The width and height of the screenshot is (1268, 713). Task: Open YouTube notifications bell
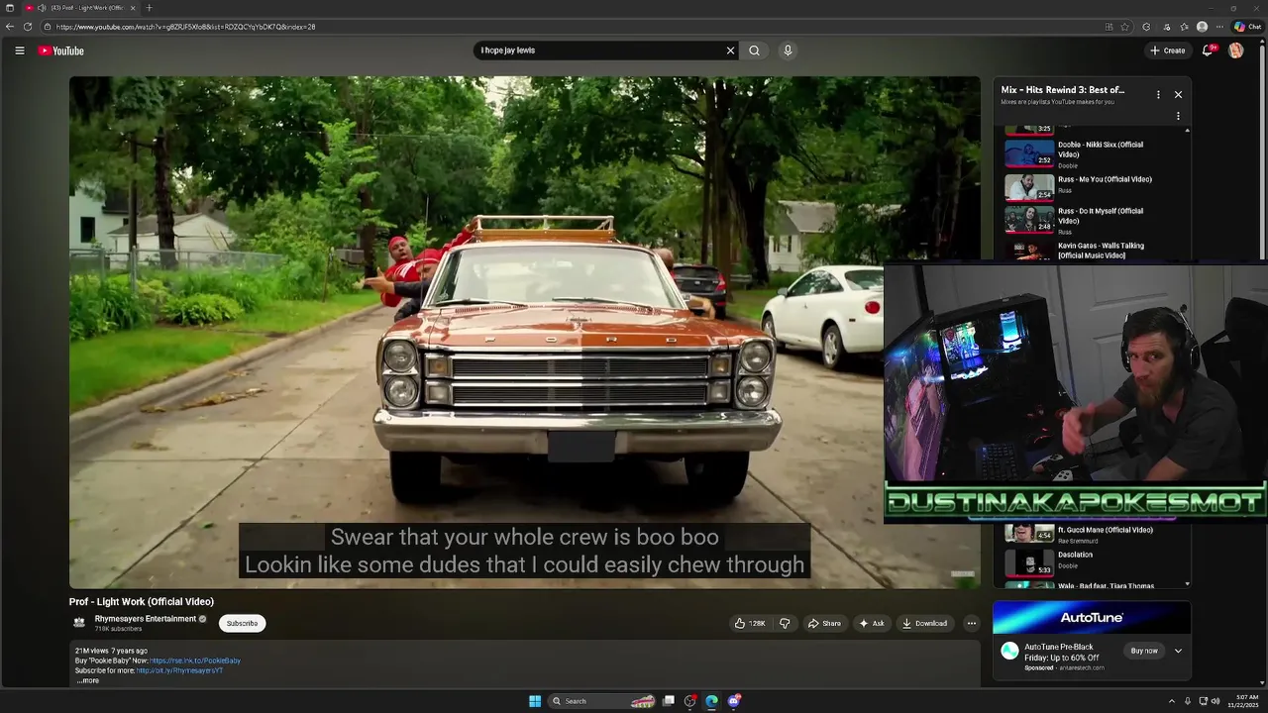1208,51
